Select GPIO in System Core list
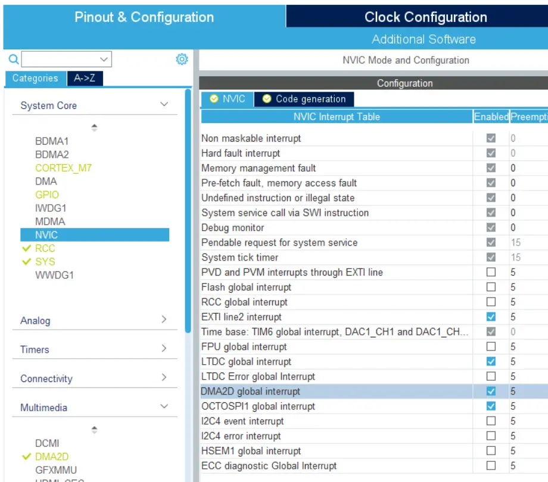548x482 pixels. click(x=47, y=195)
